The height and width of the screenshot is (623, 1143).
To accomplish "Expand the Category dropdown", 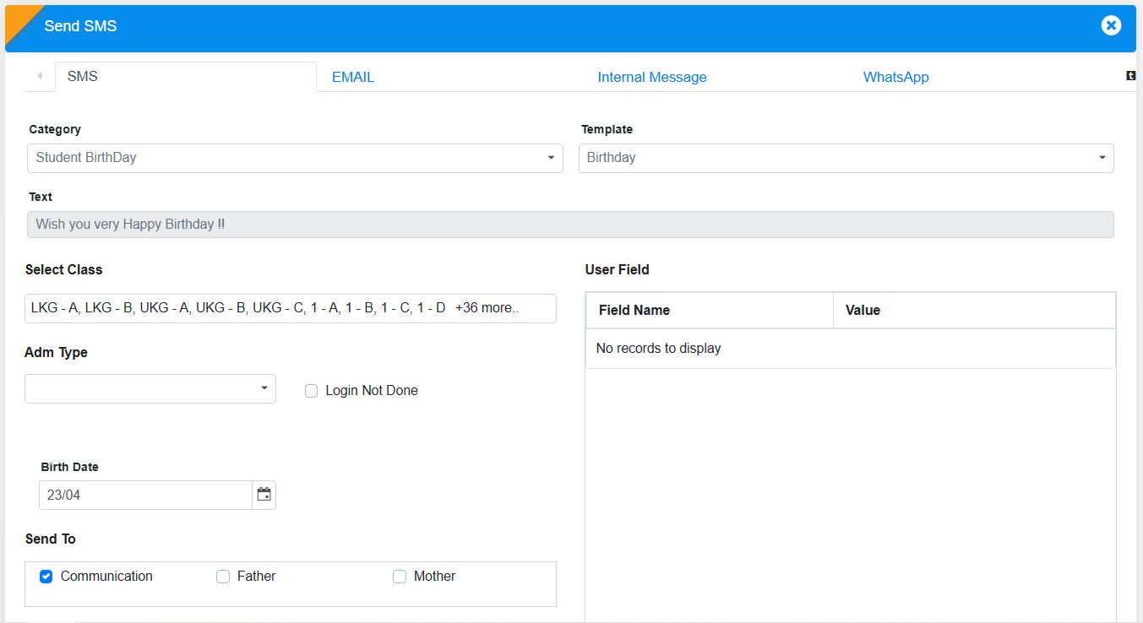I will pos(295,158).
